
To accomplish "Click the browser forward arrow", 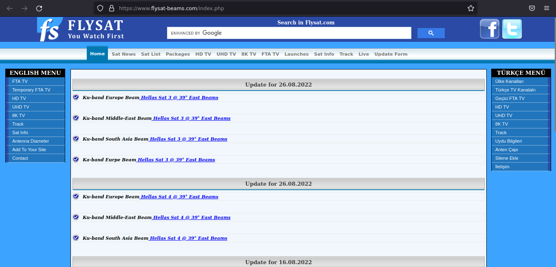I will [x=24, y=8].
